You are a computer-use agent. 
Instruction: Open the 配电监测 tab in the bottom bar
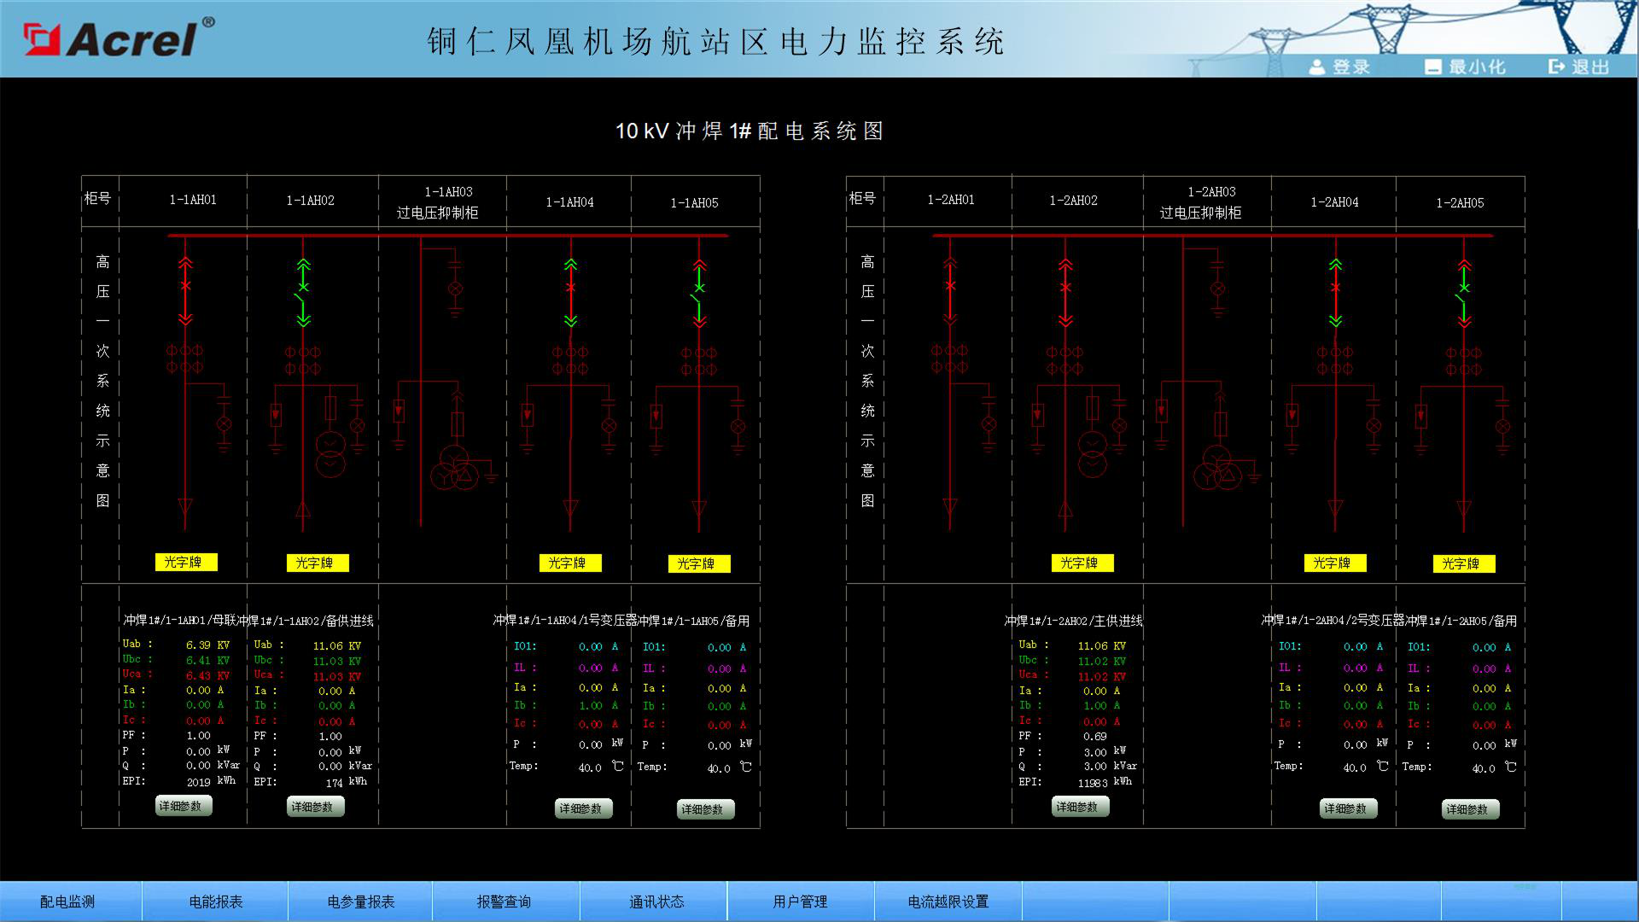(67, 902)
